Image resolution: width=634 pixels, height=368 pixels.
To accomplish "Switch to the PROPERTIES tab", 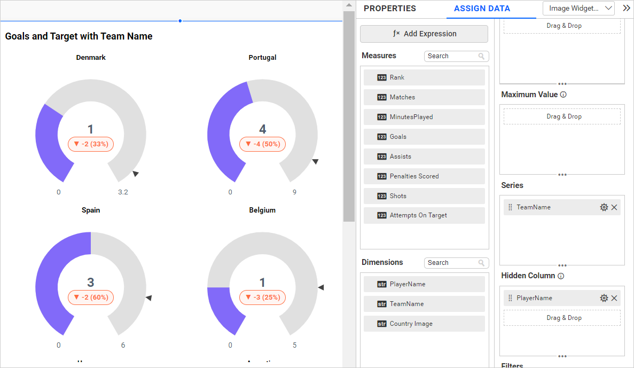I will pyautogui.click(x=389, y=9).
